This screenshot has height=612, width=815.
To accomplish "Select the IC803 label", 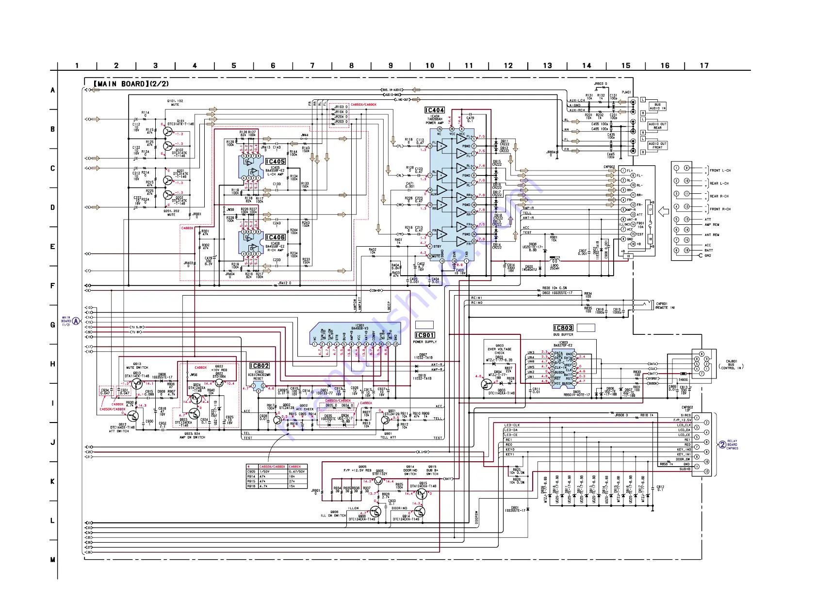I will tap(563, 328).
